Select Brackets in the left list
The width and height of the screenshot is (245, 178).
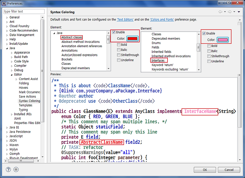point(67,59)
